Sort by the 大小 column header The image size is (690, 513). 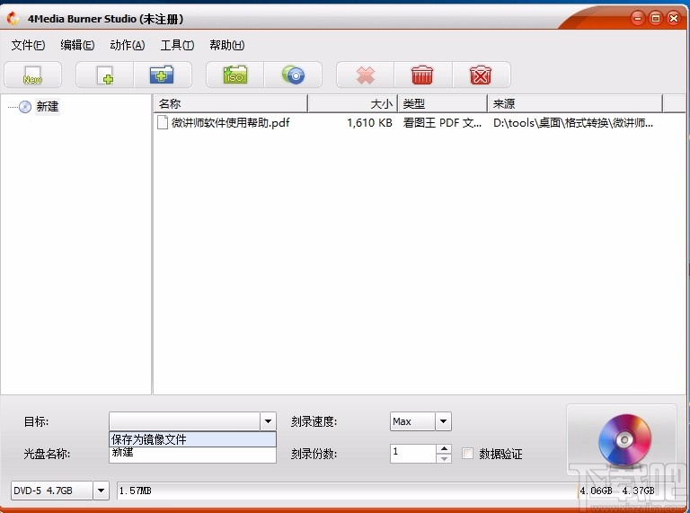[352, 104]
